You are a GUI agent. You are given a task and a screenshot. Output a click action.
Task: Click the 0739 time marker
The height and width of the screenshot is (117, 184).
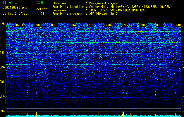160,25
